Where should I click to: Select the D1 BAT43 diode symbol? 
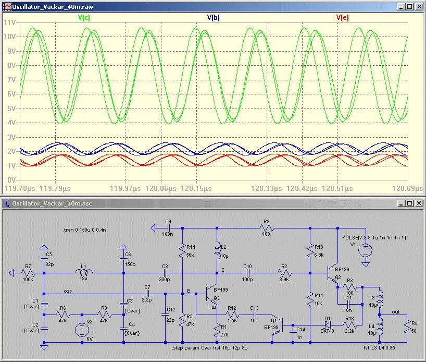click(x=327, y=324)
